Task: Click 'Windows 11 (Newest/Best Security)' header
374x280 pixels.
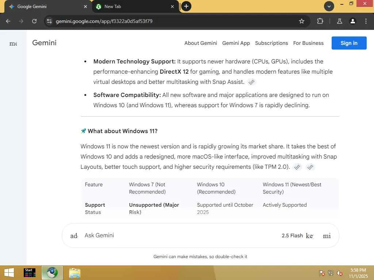Action: coord(292,188)
